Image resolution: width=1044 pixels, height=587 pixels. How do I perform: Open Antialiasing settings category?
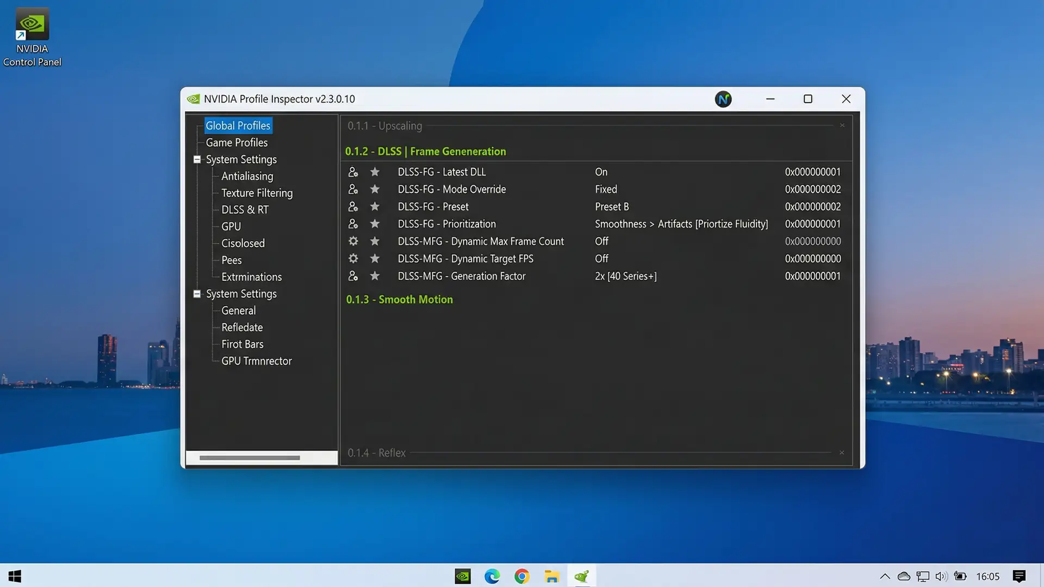tap(247, 176)
